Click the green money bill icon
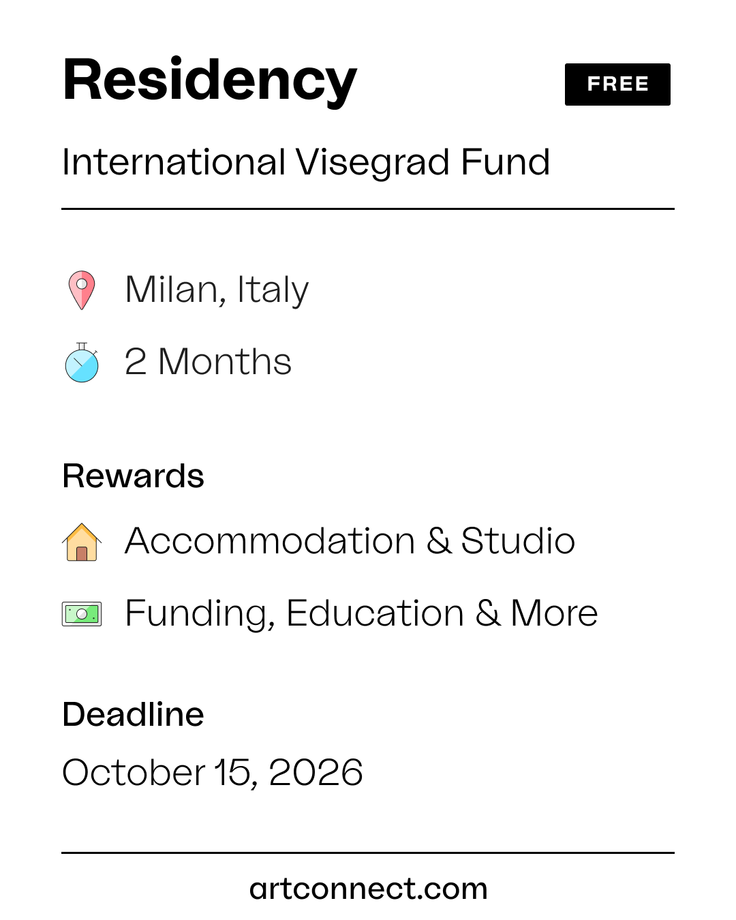This screenshot has height=920, width=736. (x=82, y=613)
